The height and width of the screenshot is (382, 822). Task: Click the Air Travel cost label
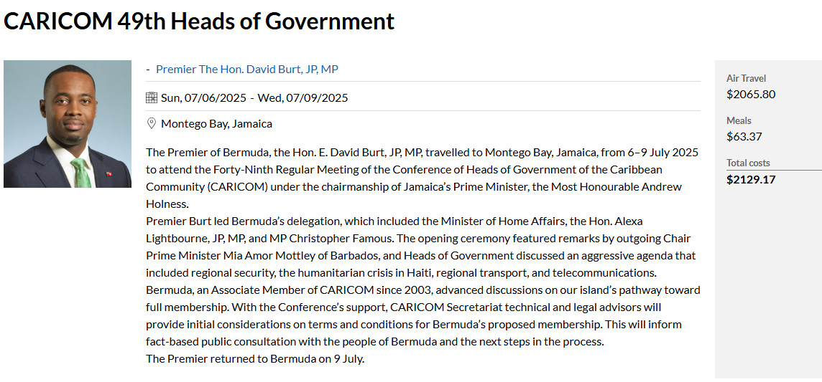746,78
